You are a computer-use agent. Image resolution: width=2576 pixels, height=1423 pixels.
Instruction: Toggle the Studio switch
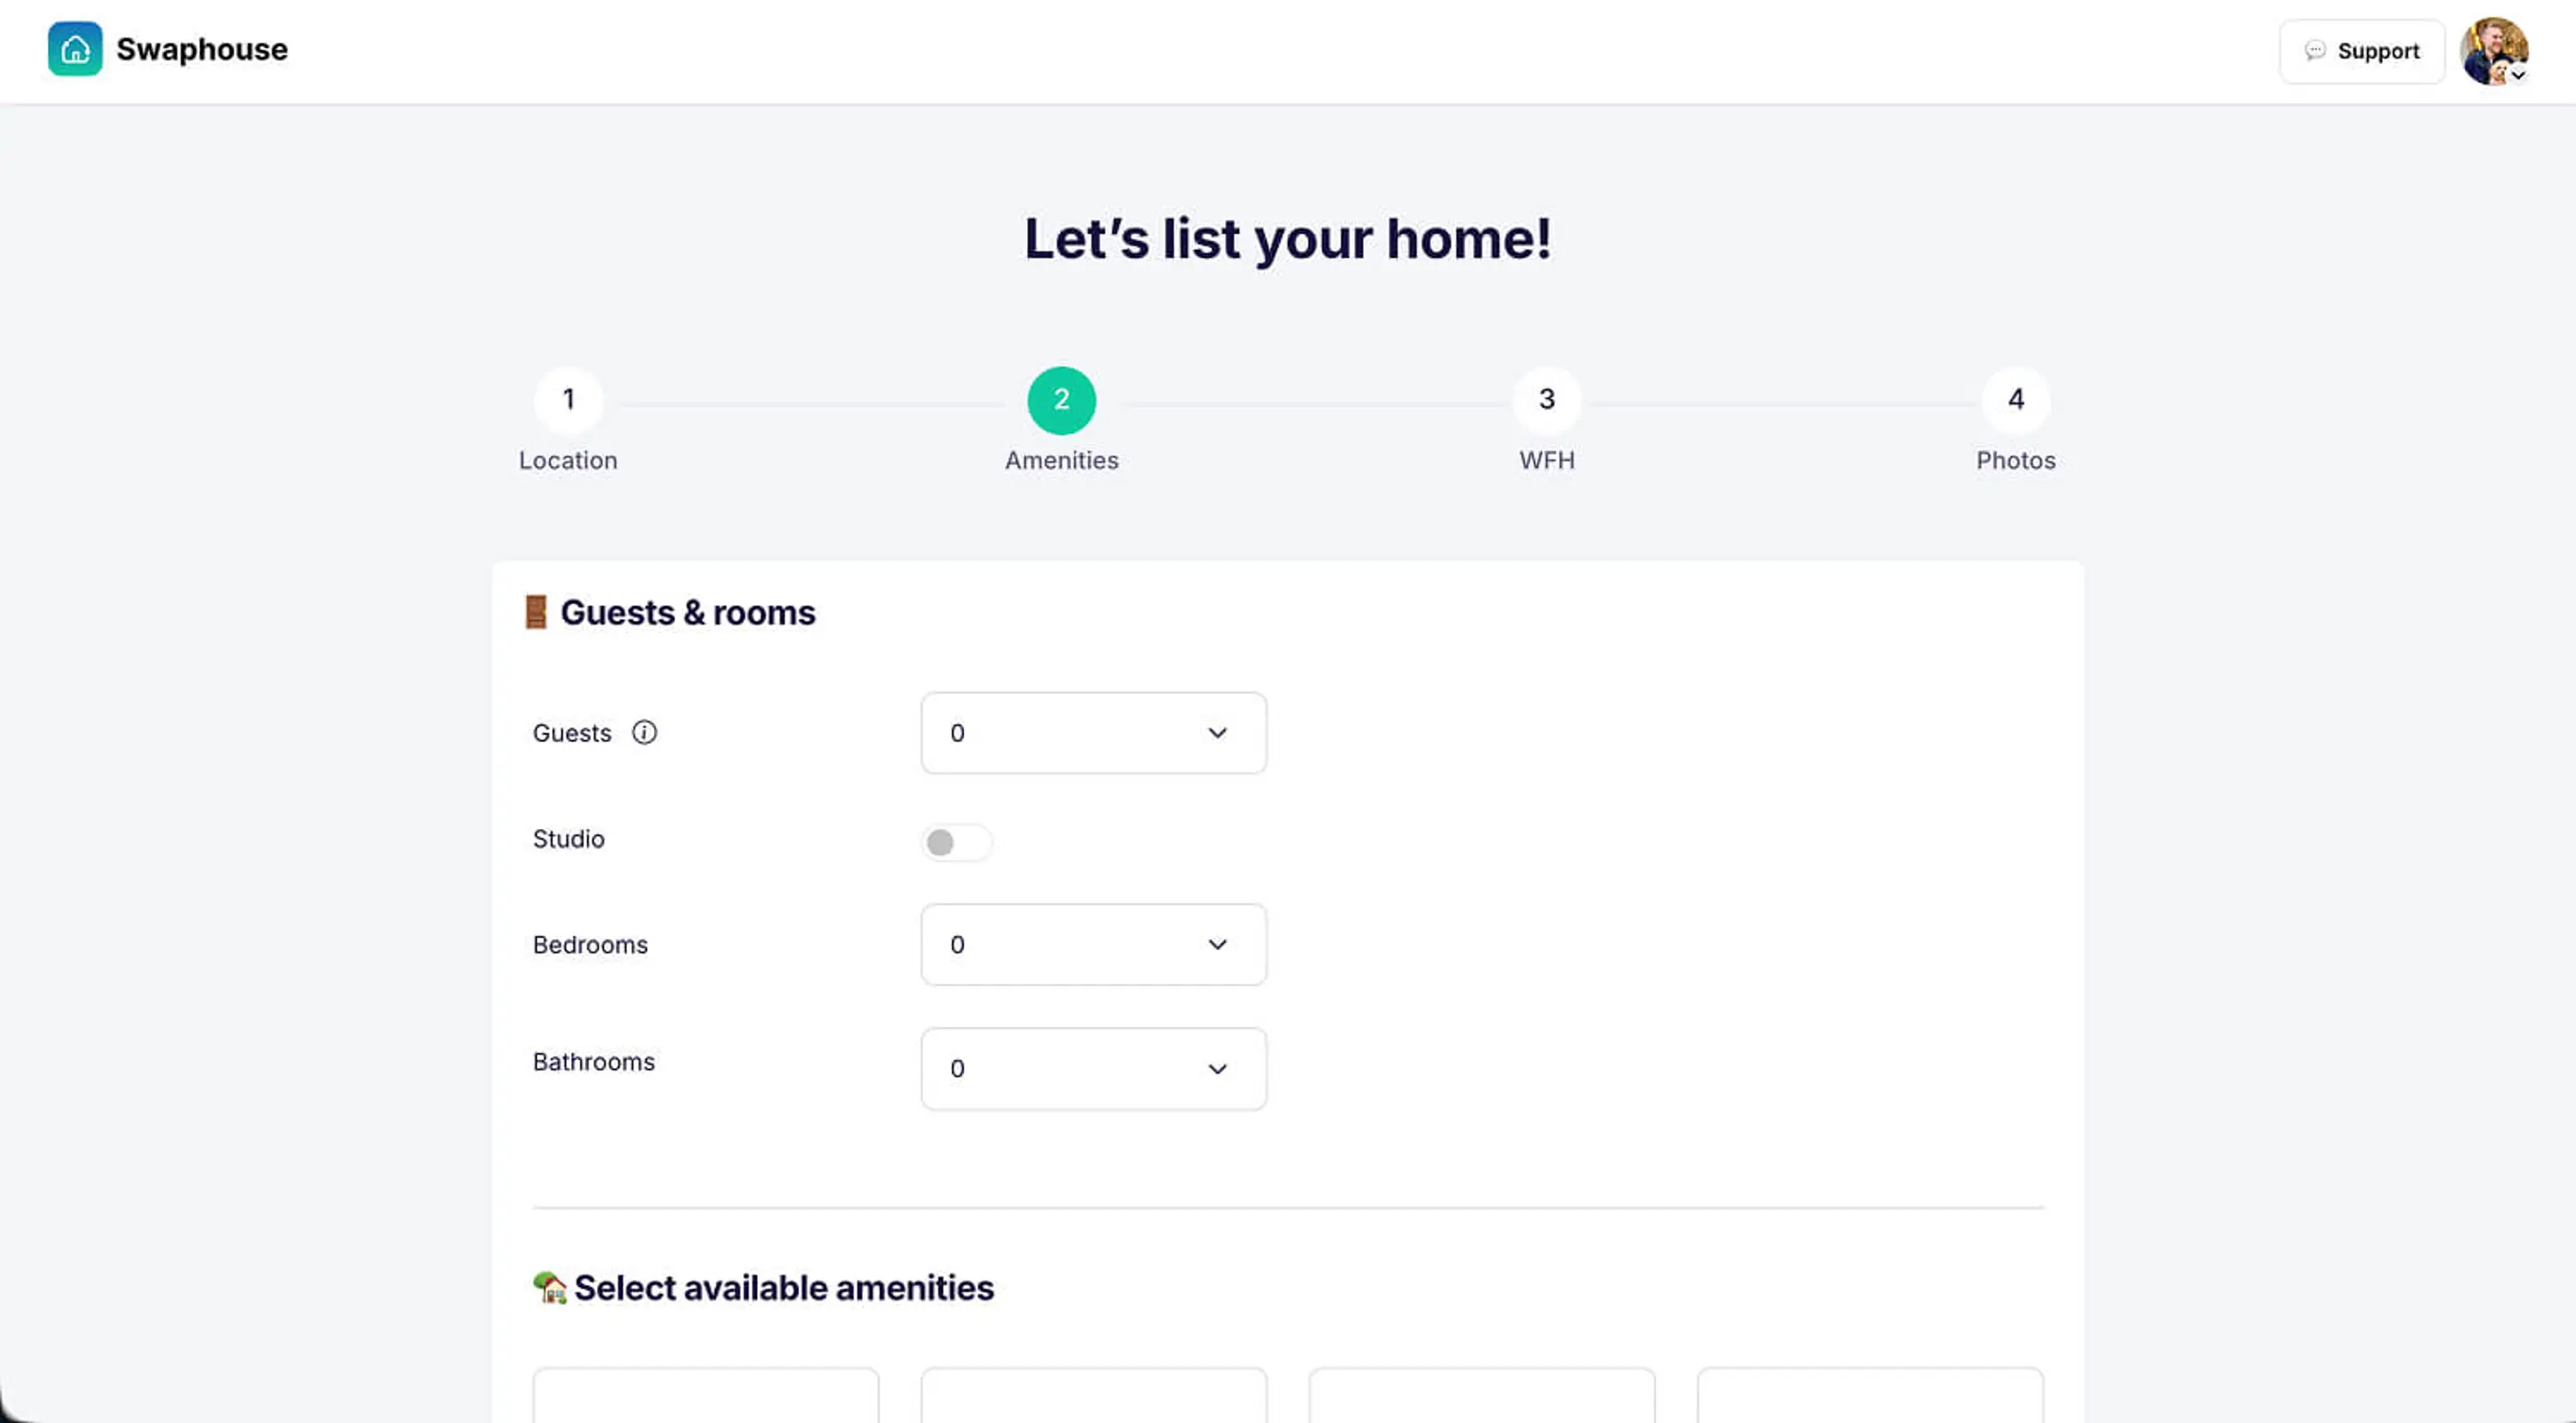(956, 842)
